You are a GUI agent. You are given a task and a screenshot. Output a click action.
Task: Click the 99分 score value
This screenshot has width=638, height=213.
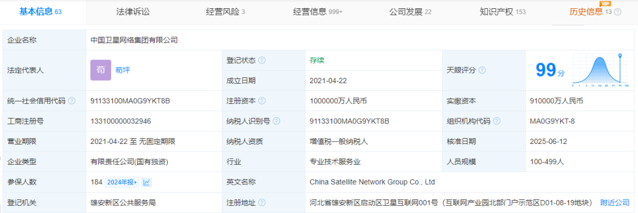(x=550, y=70)
